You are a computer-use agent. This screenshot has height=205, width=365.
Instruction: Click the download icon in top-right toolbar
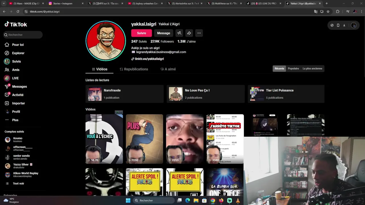344,25
